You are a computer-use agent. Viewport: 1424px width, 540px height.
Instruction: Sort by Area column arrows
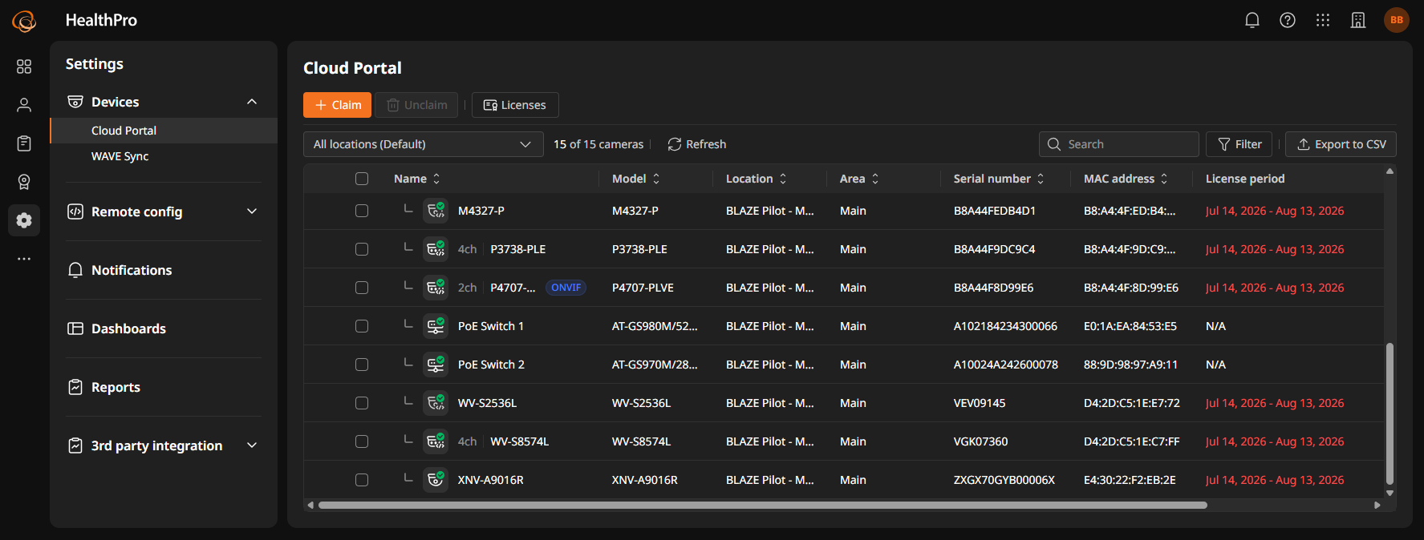(x=875, y=179)
